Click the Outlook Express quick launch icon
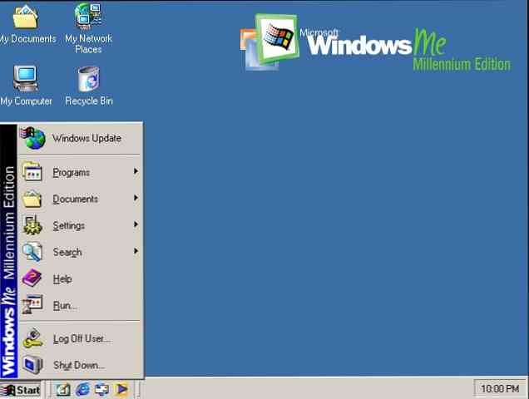Screen dimensions: 529x399 [x=101, y=389]
